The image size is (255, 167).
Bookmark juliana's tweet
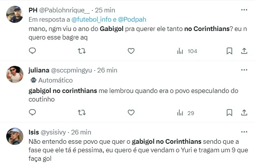point(229,112)
